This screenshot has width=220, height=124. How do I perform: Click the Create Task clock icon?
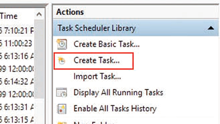point(62,61)
